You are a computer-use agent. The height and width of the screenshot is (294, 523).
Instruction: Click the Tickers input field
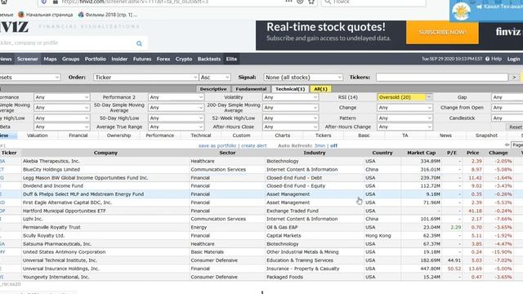tap(442, 78)
